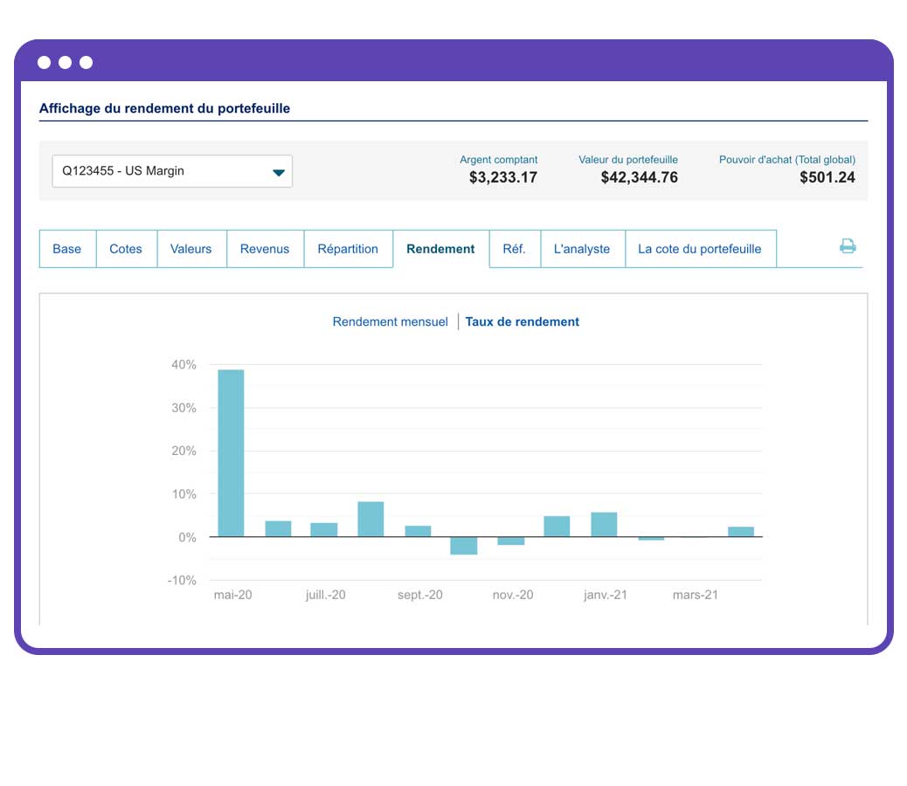Screen dimensions: 907x786
Task: Click the dropdown arrow beside the account name
Action: coord(279,171)
